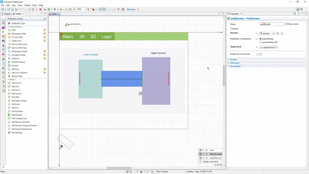
Task: Open the Elevator selection dropdown
Action: [267, 34]
